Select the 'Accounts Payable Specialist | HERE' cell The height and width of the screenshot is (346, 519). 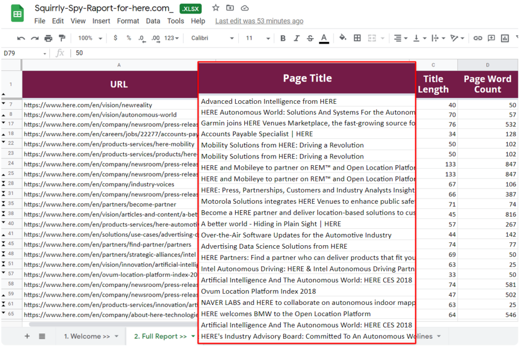point(307,134)
